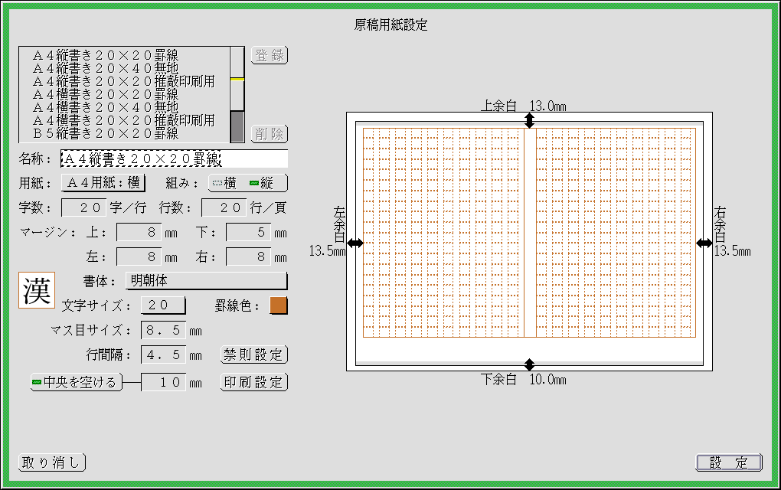Viewport: 781px width, 490px height.
Task: Toggle the 中央を空ける option
Action: point(76,382)
